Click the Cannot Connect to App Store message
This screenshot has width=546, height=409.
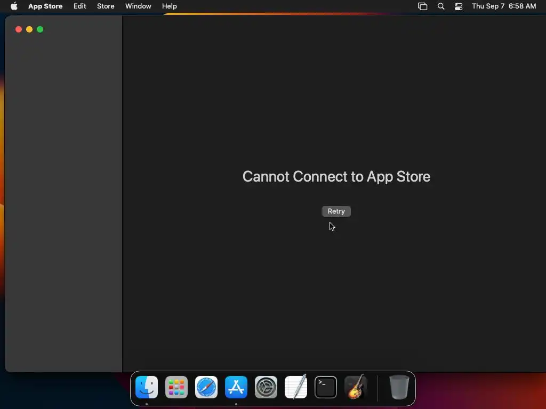point(336,177)
